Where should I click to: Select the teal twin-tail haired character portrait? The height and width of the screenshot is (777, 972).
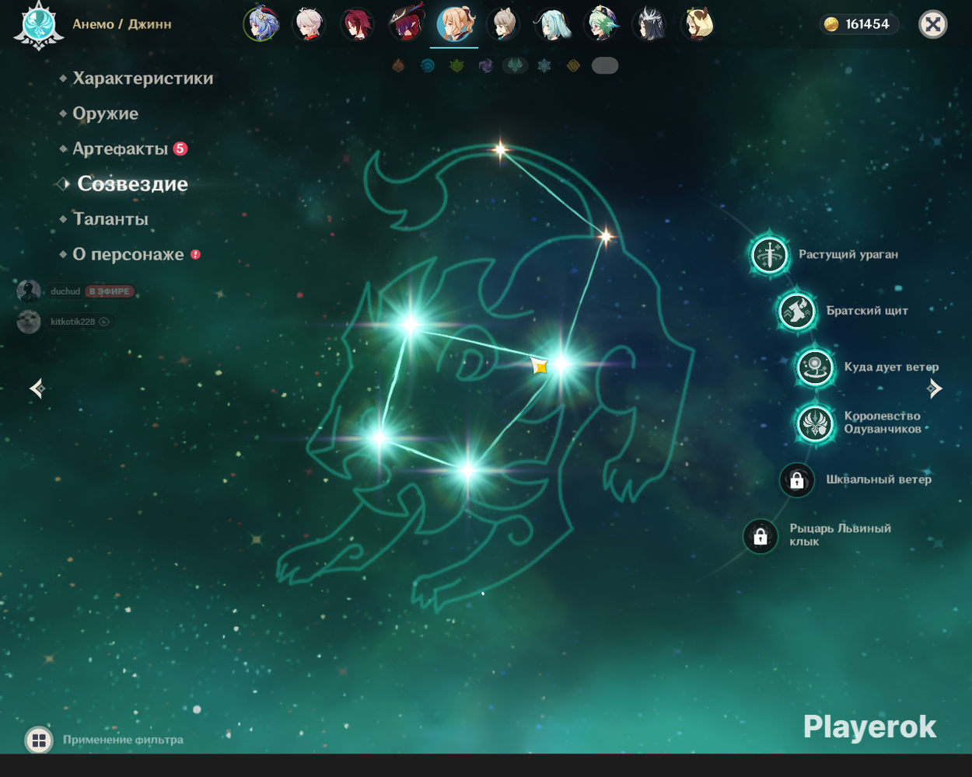tap(552, 24)
